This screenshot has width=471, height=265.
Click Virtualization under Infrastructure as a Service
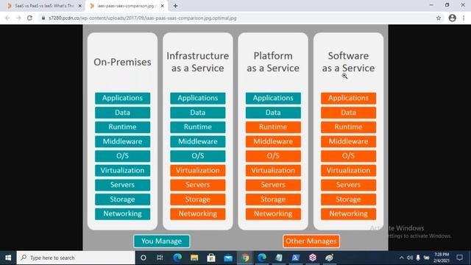[198, 170]
